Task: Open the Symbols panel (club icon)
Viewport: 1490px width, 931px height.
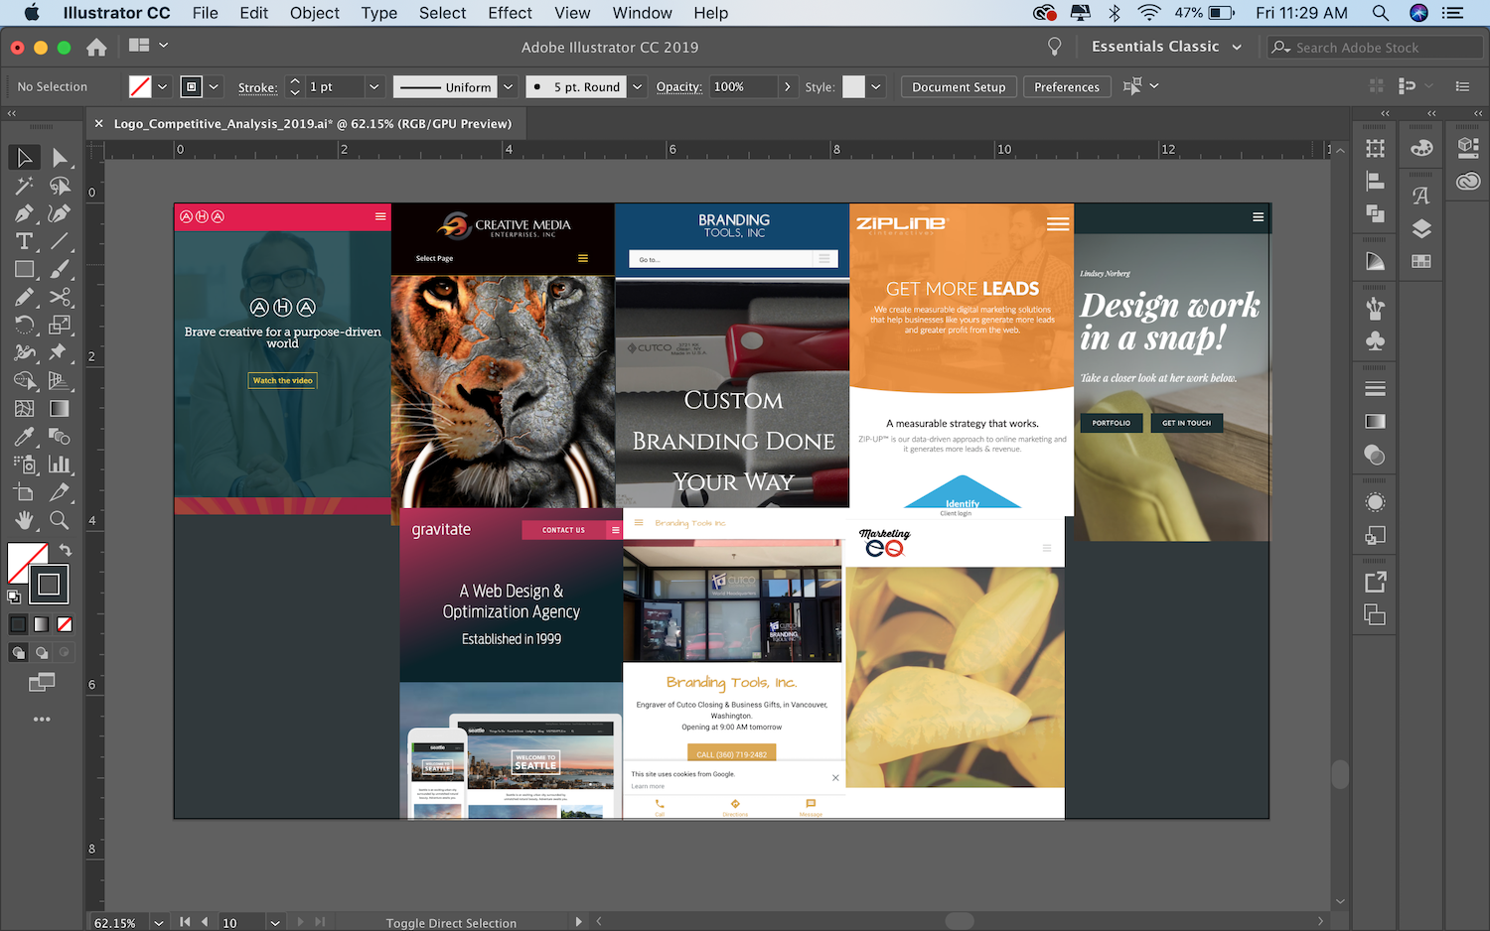Action: pyautogui.click(x=1375, y=340)
